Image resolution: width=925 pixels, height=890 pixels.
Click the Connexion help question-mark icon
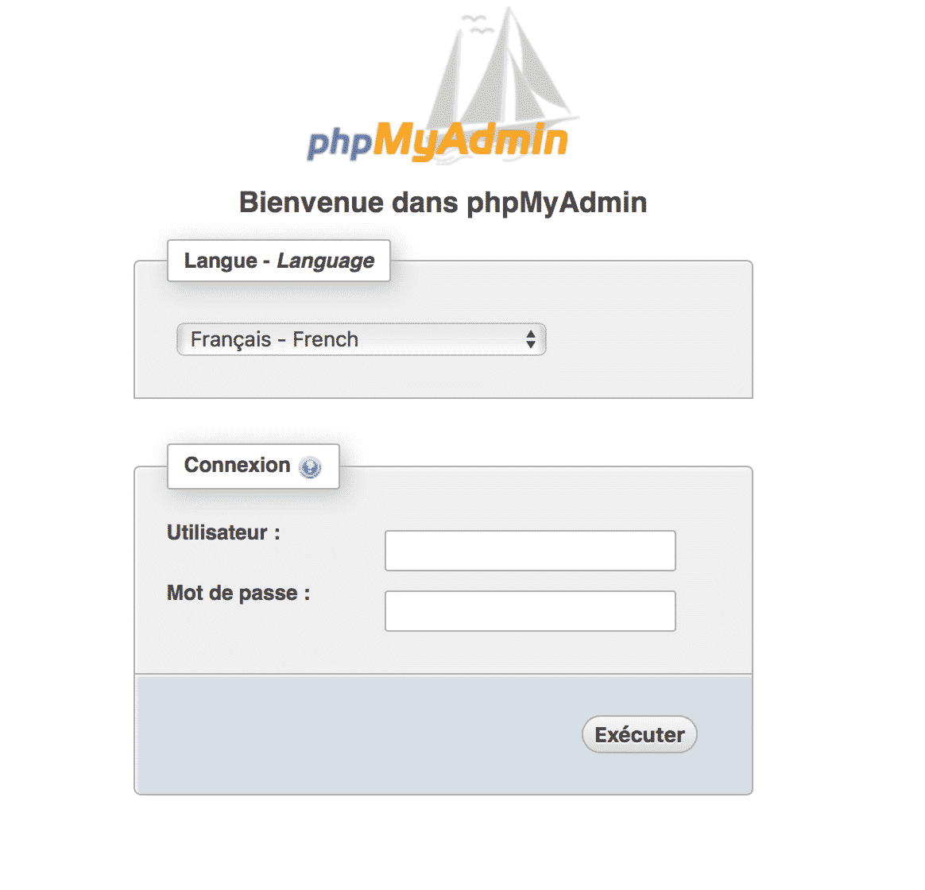310,467
